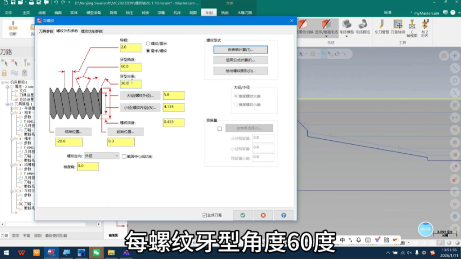Click the Undo arrow in quick access bar
This screenshot has width=461, height=259.
tap(56, 3)
